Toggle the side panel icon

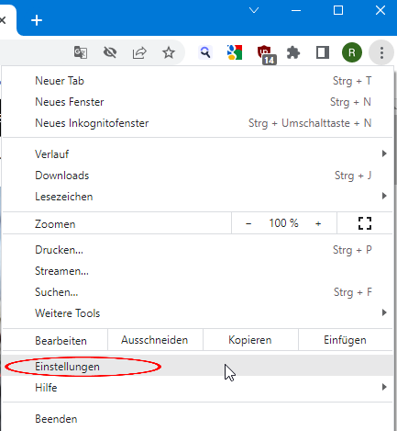pyautogui.click(x=323, y=52)
